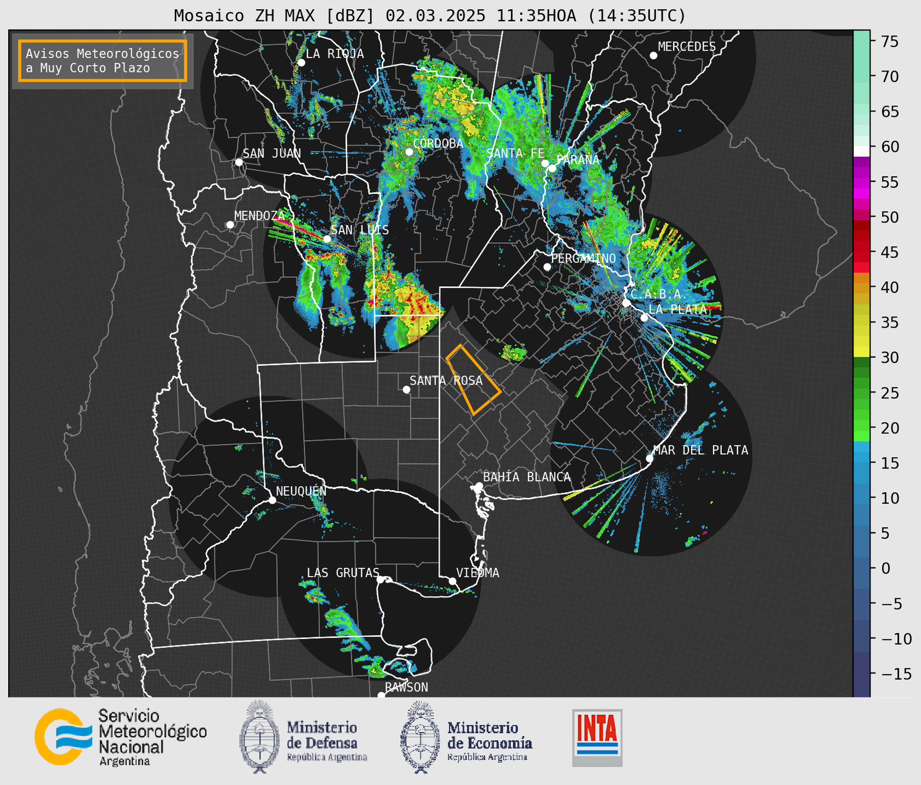
Task: Click the Ministerio de Economía text
Action: (x=490, y=741)
